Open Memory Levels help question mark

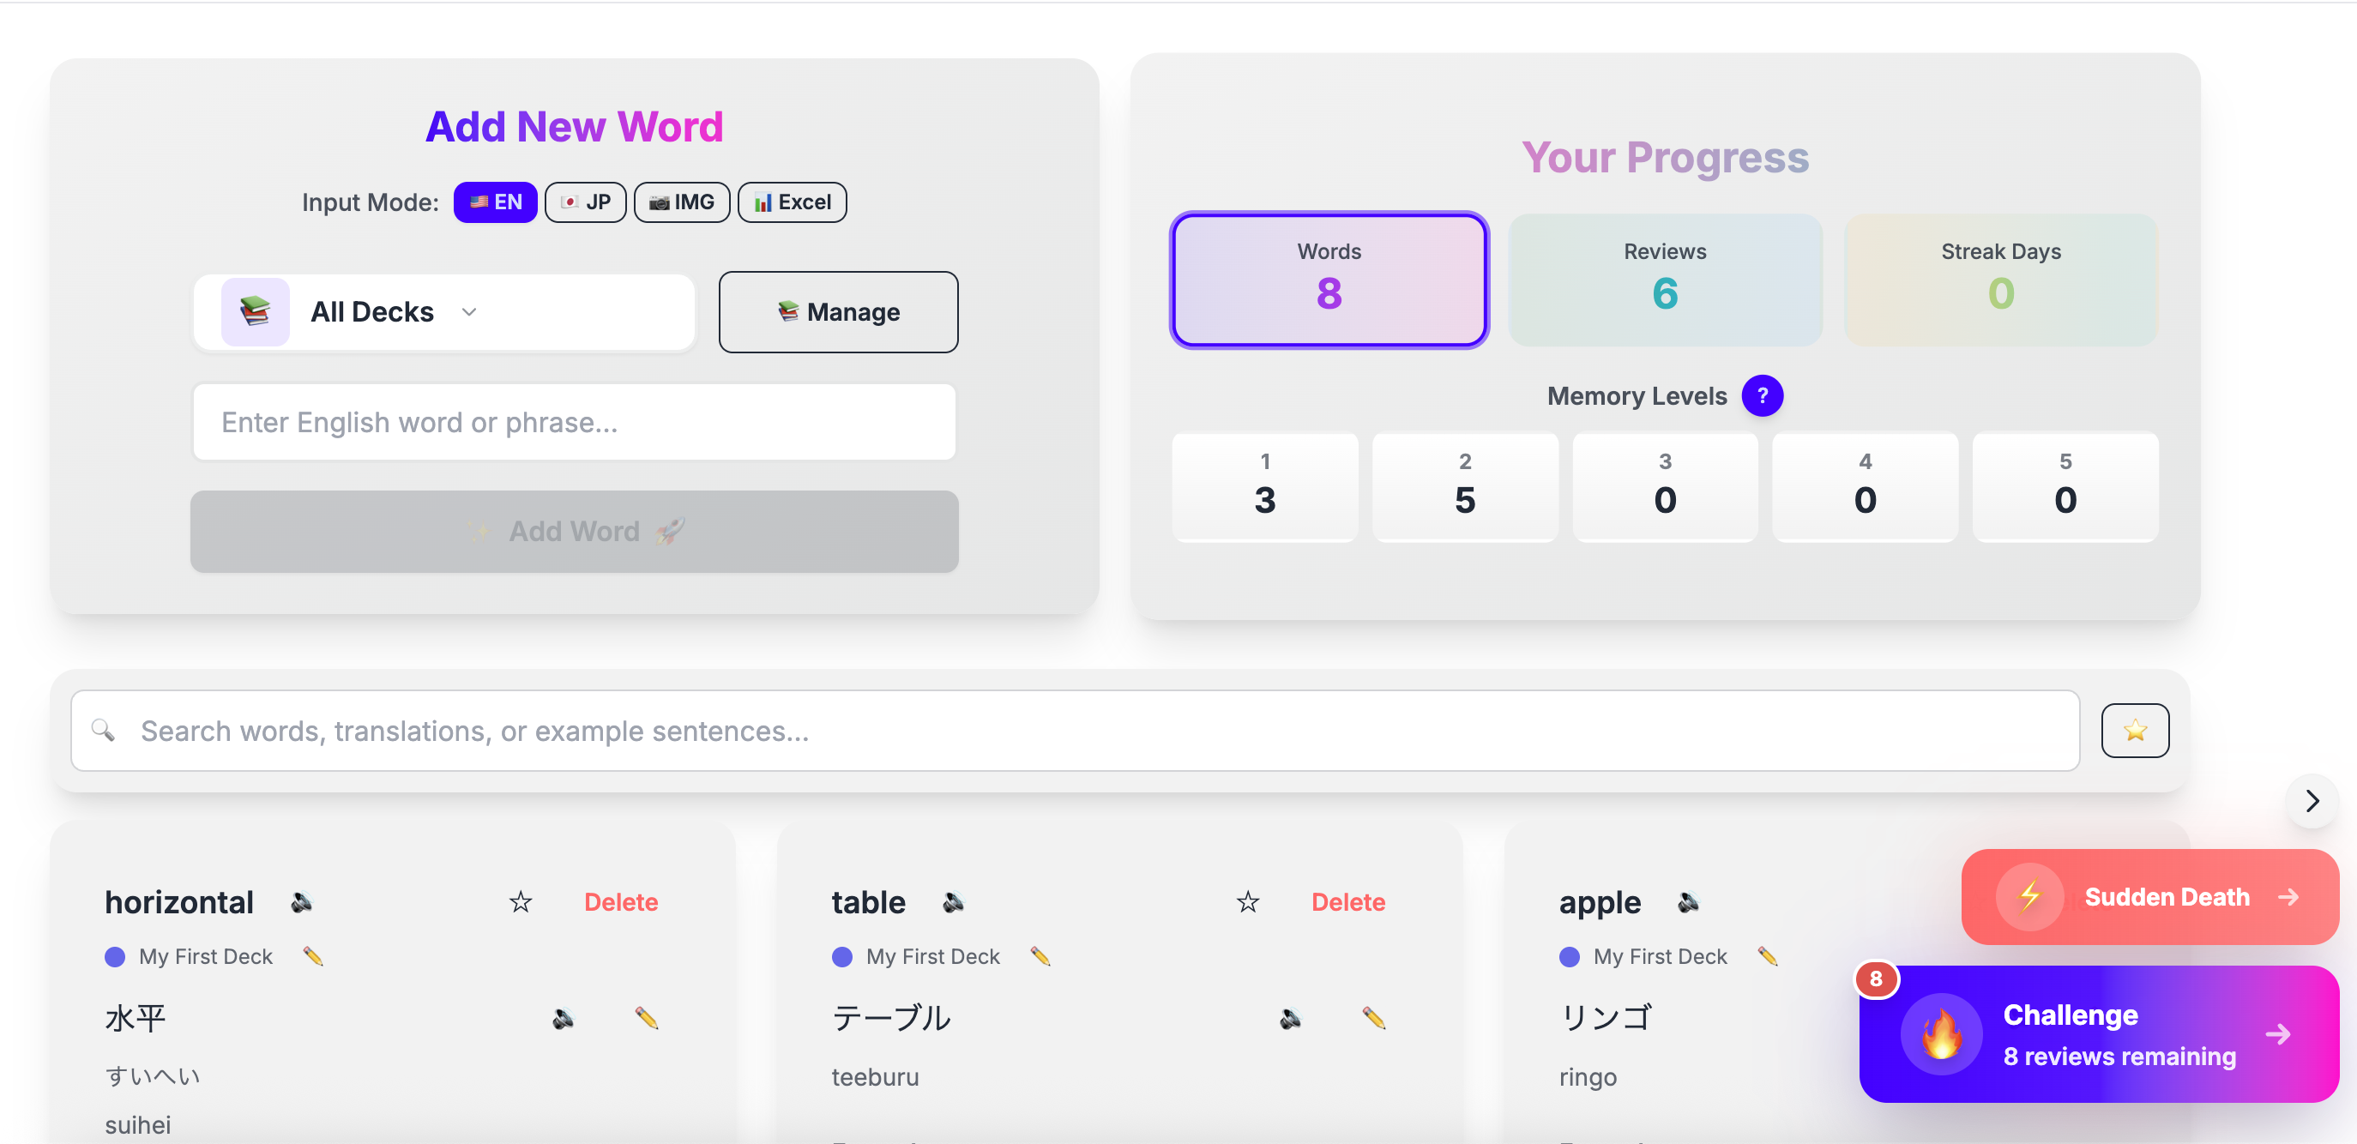(x=1763, y=396)
